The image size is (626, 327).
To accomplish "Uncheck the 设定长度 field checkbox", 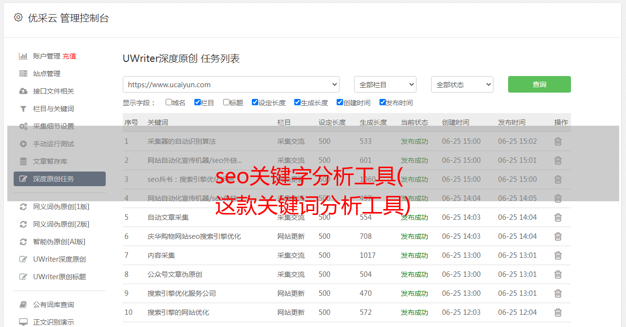I will pyautogui.click(x=255, y=102).
